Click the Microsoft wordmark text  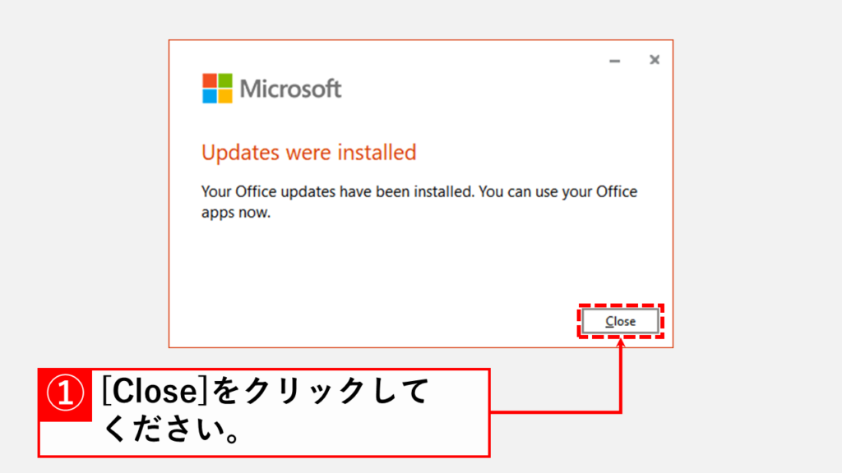coord(290,89)
